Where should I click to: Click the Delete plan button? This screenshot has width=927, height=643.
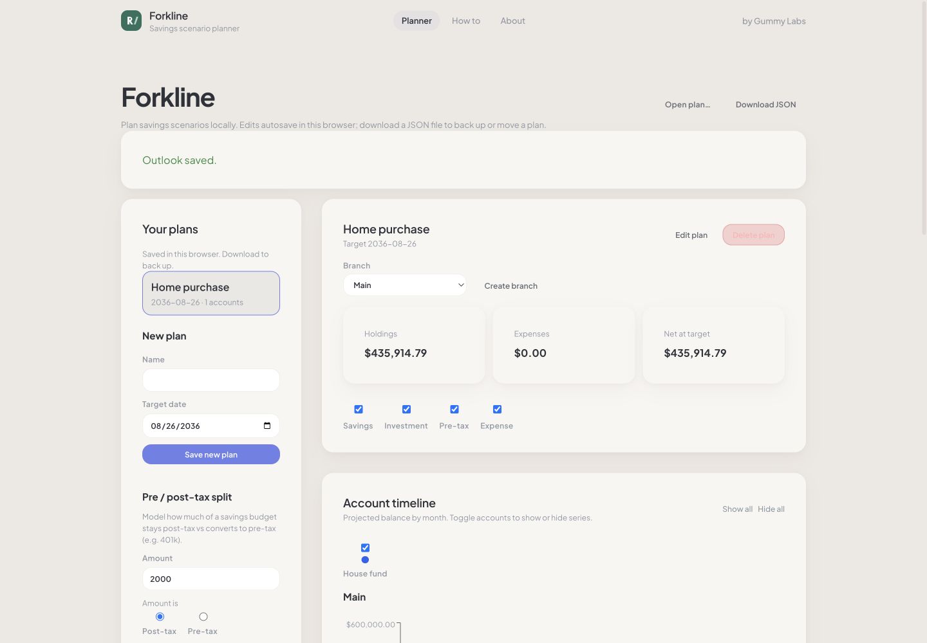click(x=754, y=235)
